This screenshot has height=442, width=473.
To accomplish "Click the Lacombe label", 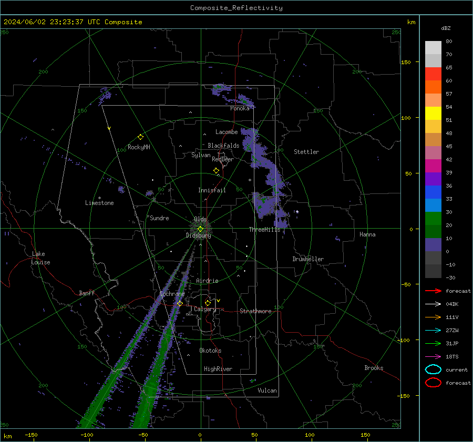I will [x=227, y=132].
